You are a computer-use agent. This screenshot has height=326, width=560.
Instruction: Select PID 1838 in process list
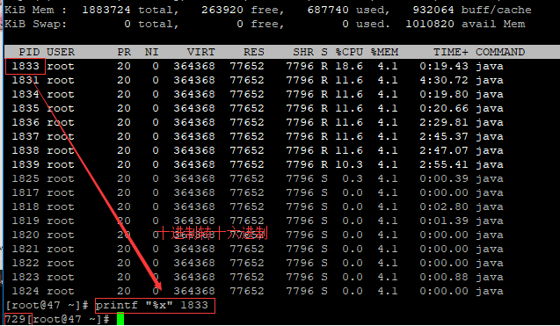[x=25, y=150]
